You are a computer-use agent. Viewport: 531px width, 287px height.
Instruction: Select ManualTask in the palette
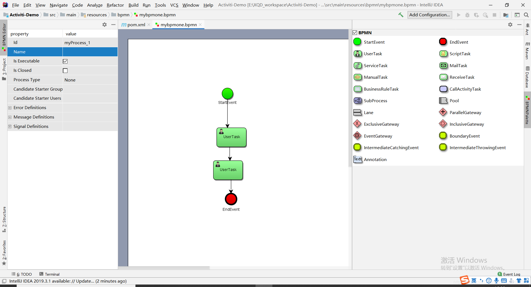[371, 77]
